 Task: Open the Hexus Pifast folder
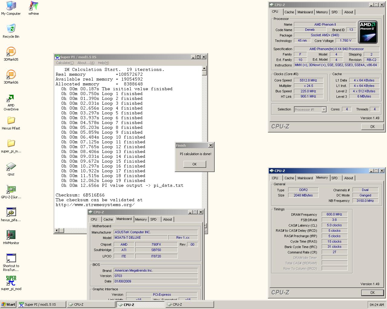click(x=11, y=123)
